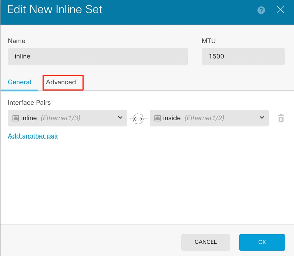
Task: Select the General tab
Action: [19, 82]
